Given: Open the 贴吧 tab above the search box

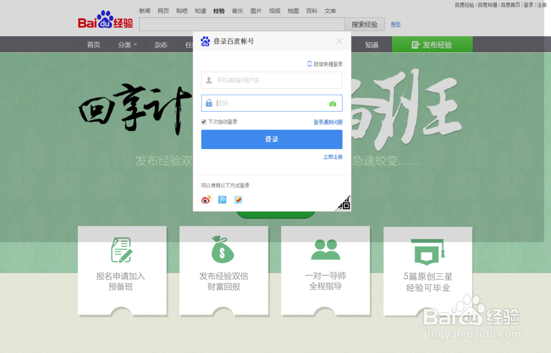Looking at the screenshot, I should [182, 11].
